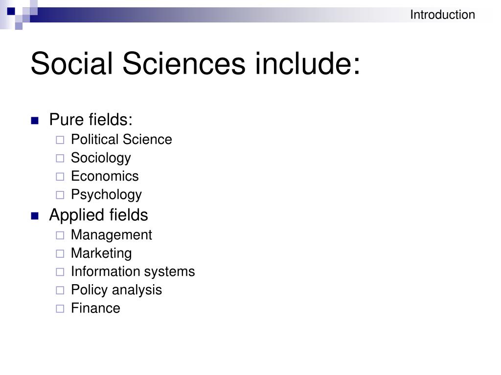The height and width of the screenshot is (375, 501).
Task: Select the Finance list item
Action: tap(95, 308)
